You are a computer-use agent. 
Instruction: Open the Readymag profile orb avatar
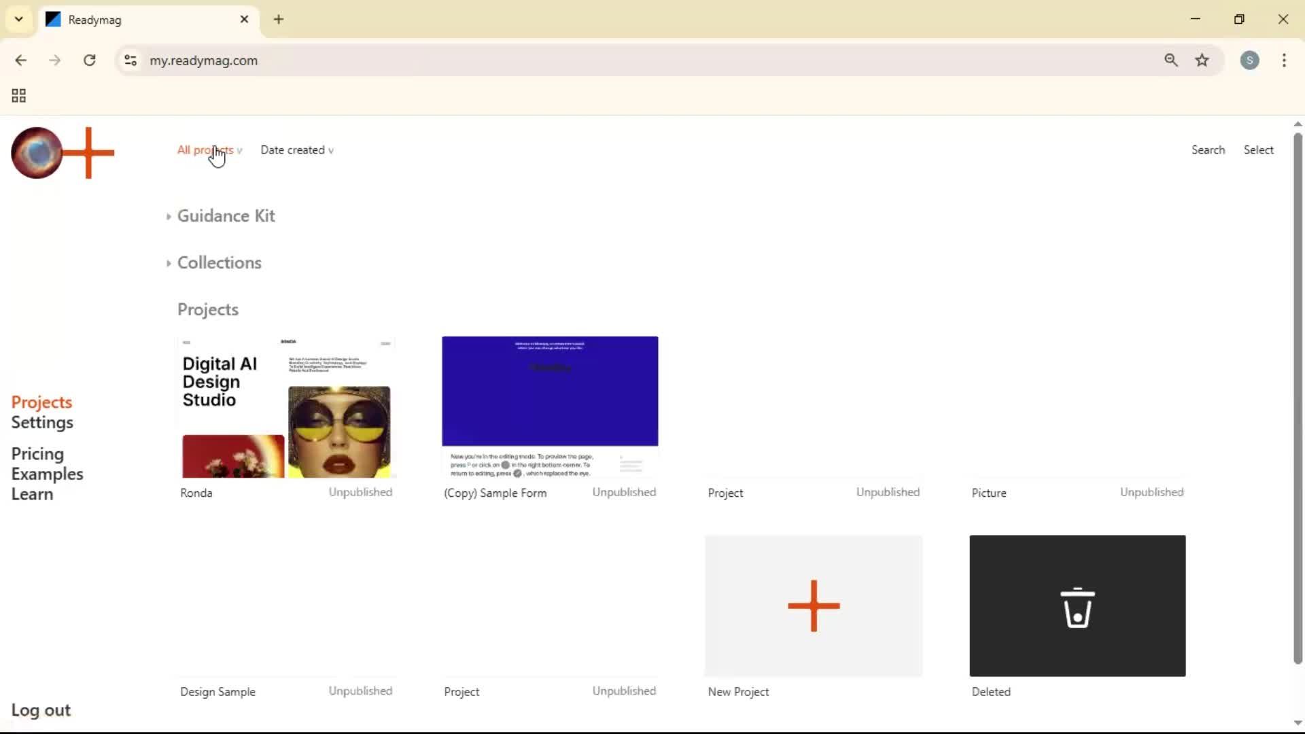tap(36, 153)
